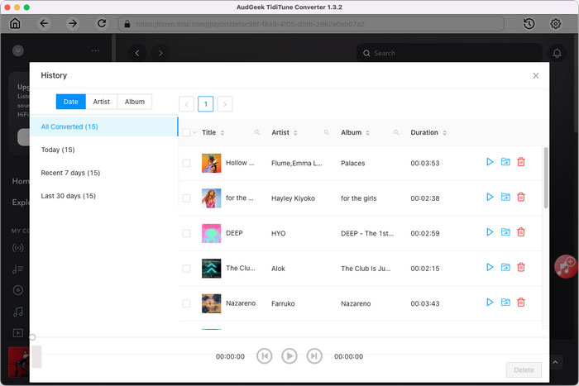Open Hollow album cover thumbnail
Viewport: 579px width, 386px height.
click(x=212, y=163)
